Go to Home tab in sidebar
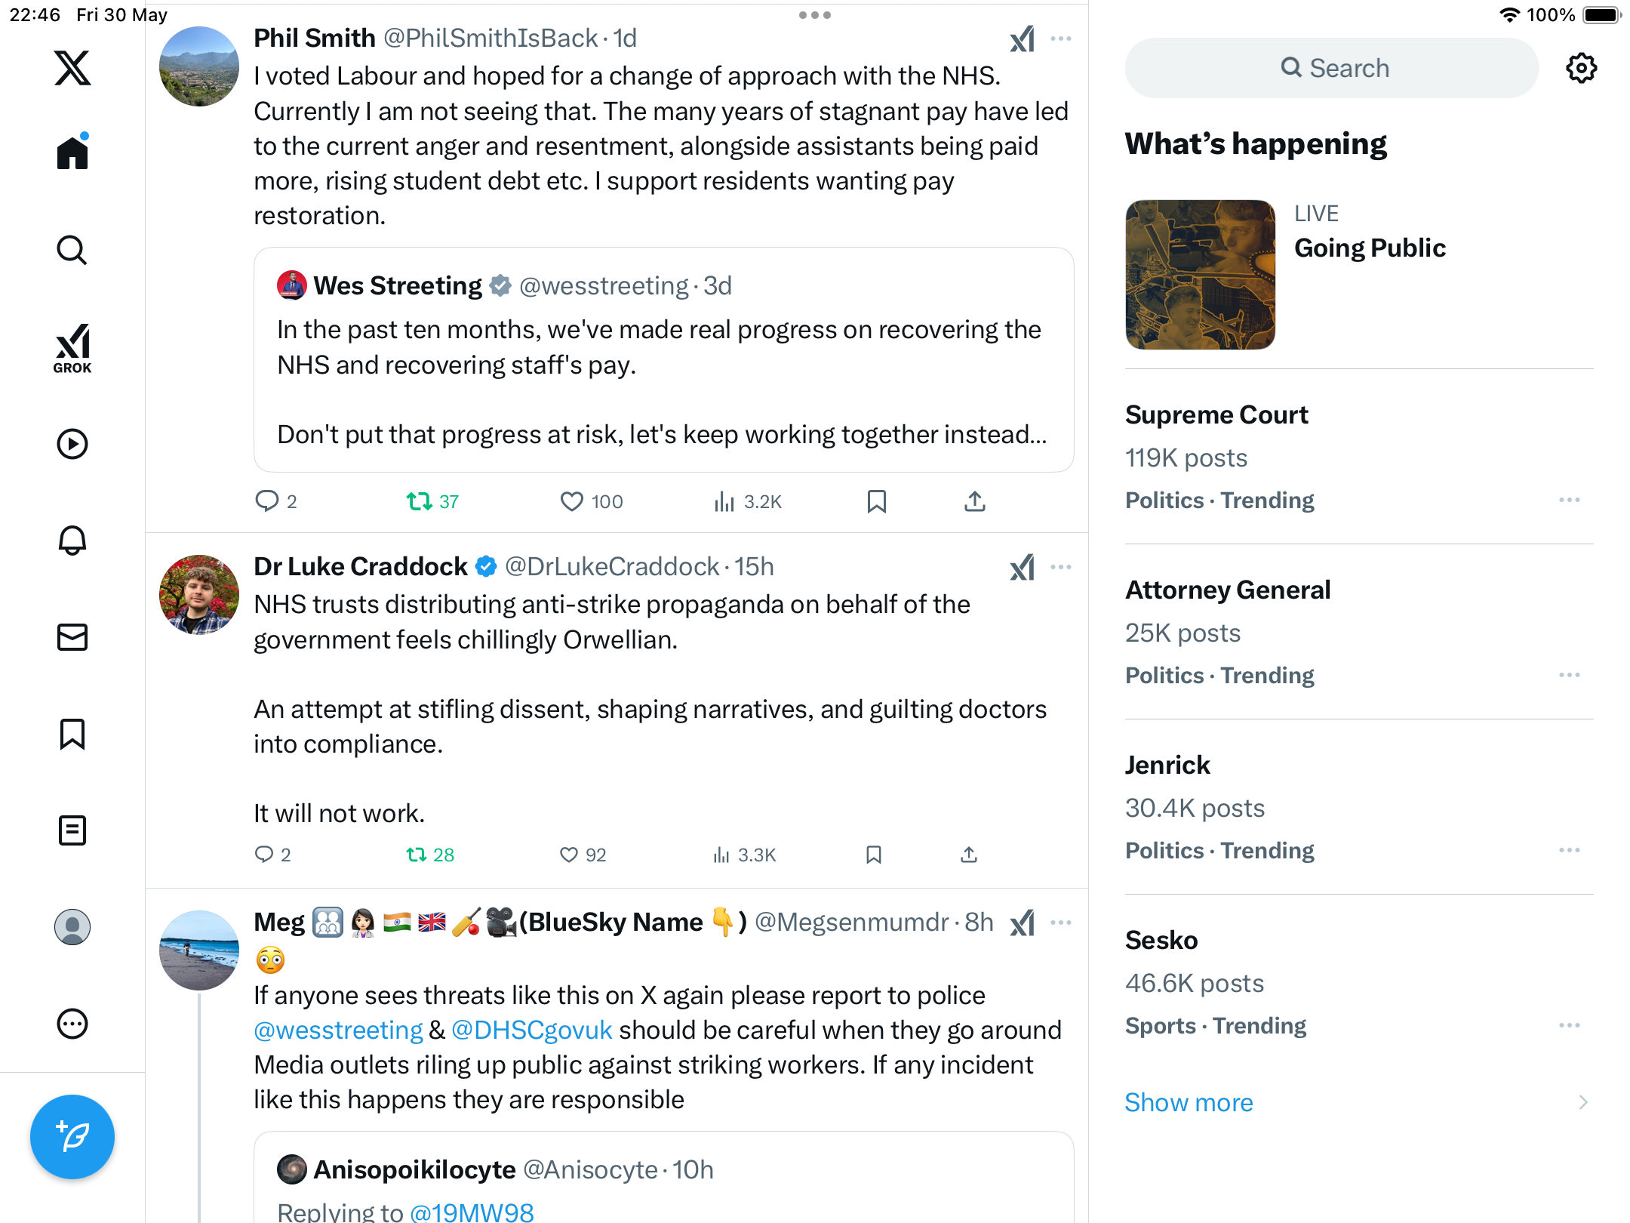 [72, 152]
